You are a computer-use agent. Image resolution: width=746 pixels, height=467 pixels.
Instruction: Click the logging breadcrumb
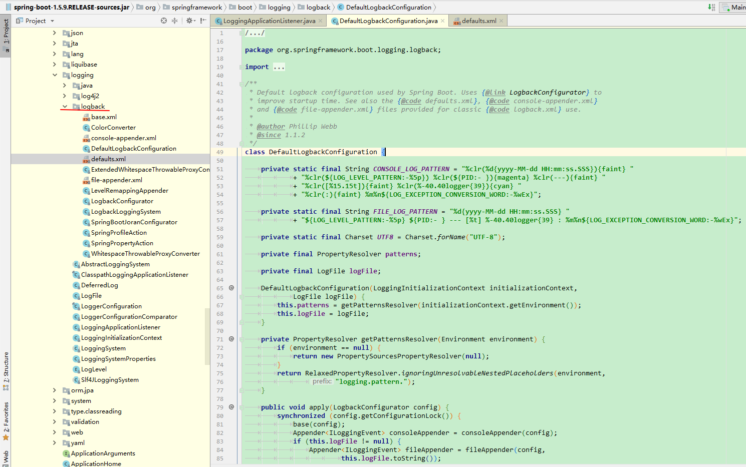click(275, 7)
